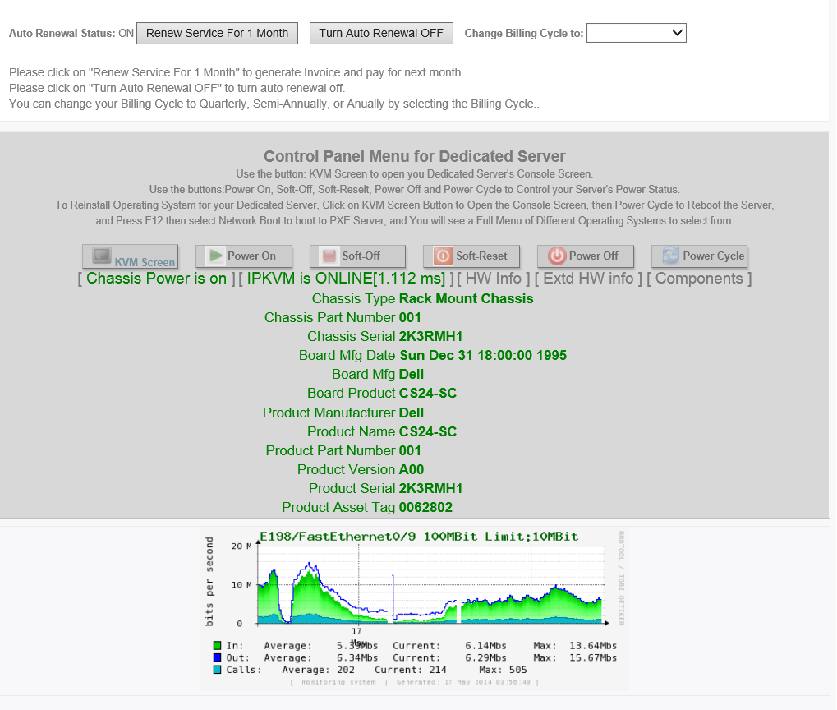The width and height of the screenshot is (837, 710).
Task: Open the Extd HW info section
Action: pyautogui.click(x=588, y=279)
